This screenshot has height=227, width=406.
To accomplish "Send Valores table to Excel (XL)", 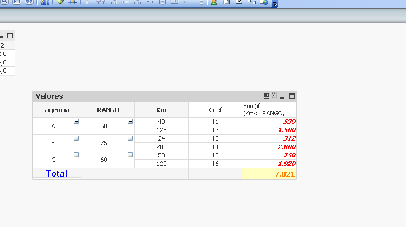I will point(275,96).
